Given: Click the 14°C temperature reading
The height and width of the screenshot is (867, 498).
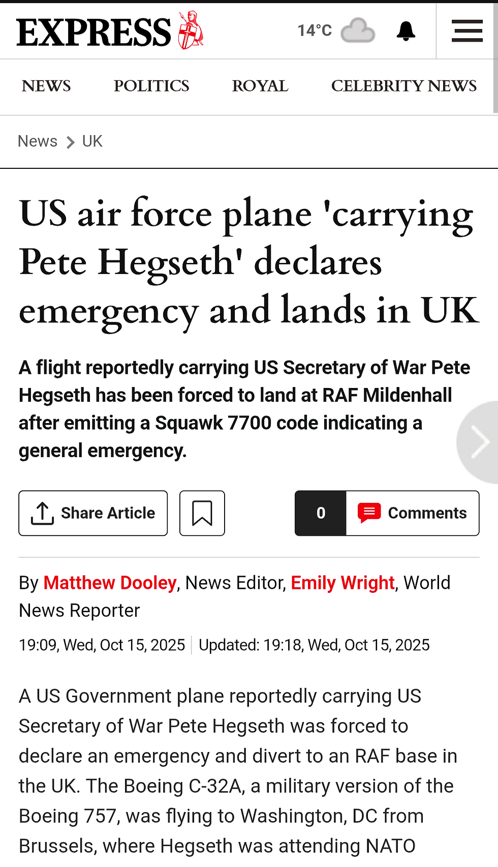Looking at the screenshot, I should coord(315,31).
